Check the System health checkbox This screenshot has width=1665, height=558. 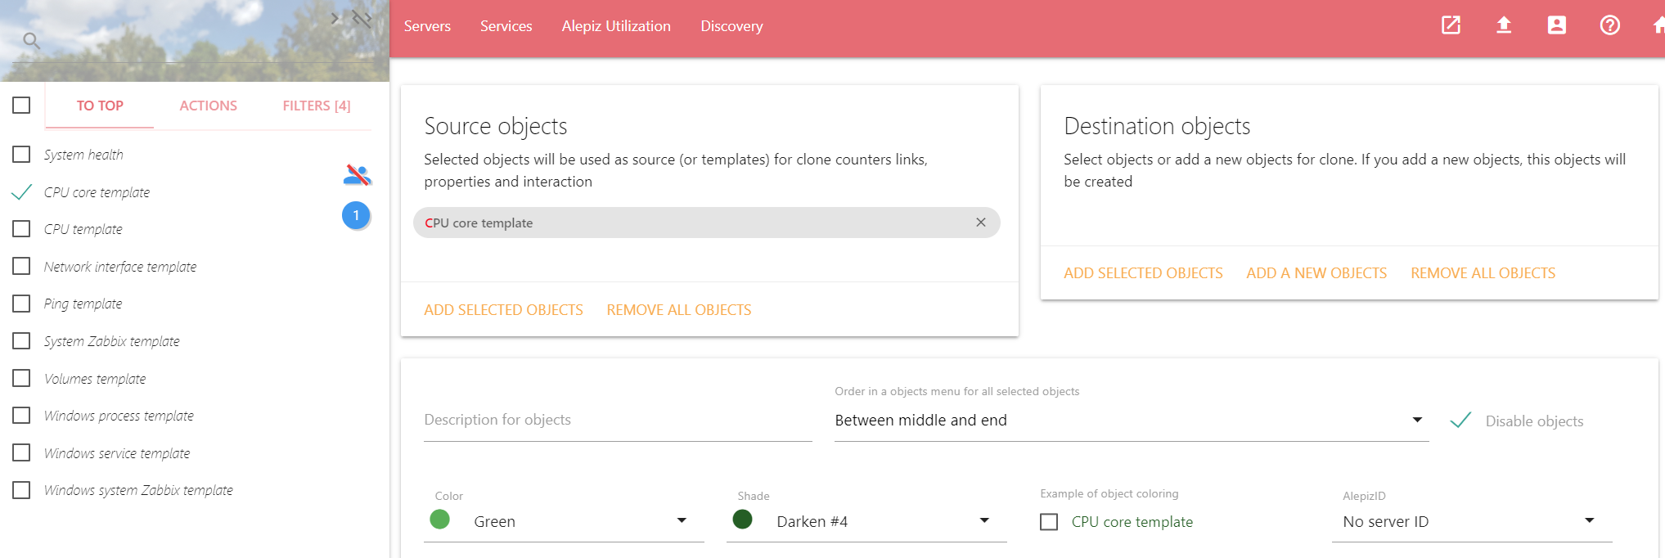[x=22, y=155]
